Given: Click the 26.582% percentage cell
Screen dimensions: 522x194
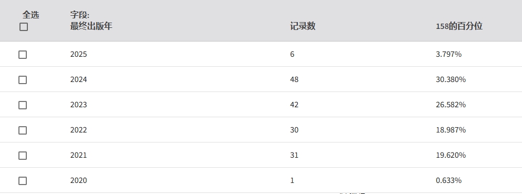Looking at the screenshot, I should pos(451,105).
